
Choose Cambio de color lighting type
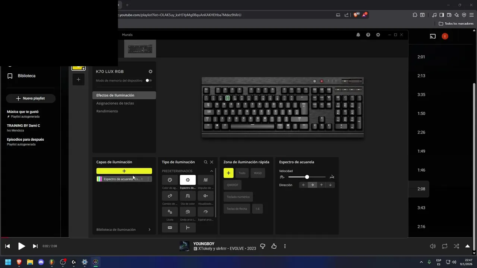tap(170, 196)
